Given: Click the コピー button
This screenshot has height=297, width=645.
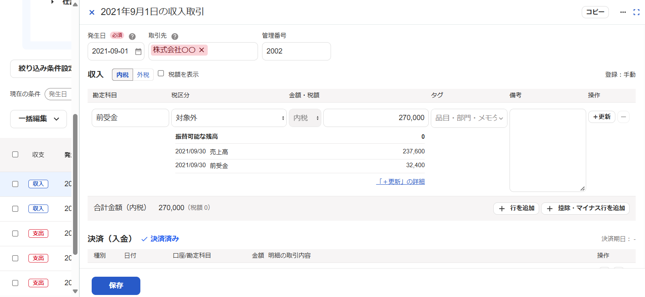Looking at the screenshot, I should 595,12.
